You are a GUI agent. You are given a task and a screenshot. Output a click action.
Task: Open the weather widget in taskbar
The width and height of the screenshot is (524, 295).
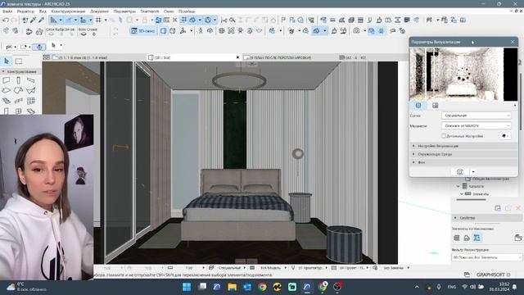(x=27, y=287)
